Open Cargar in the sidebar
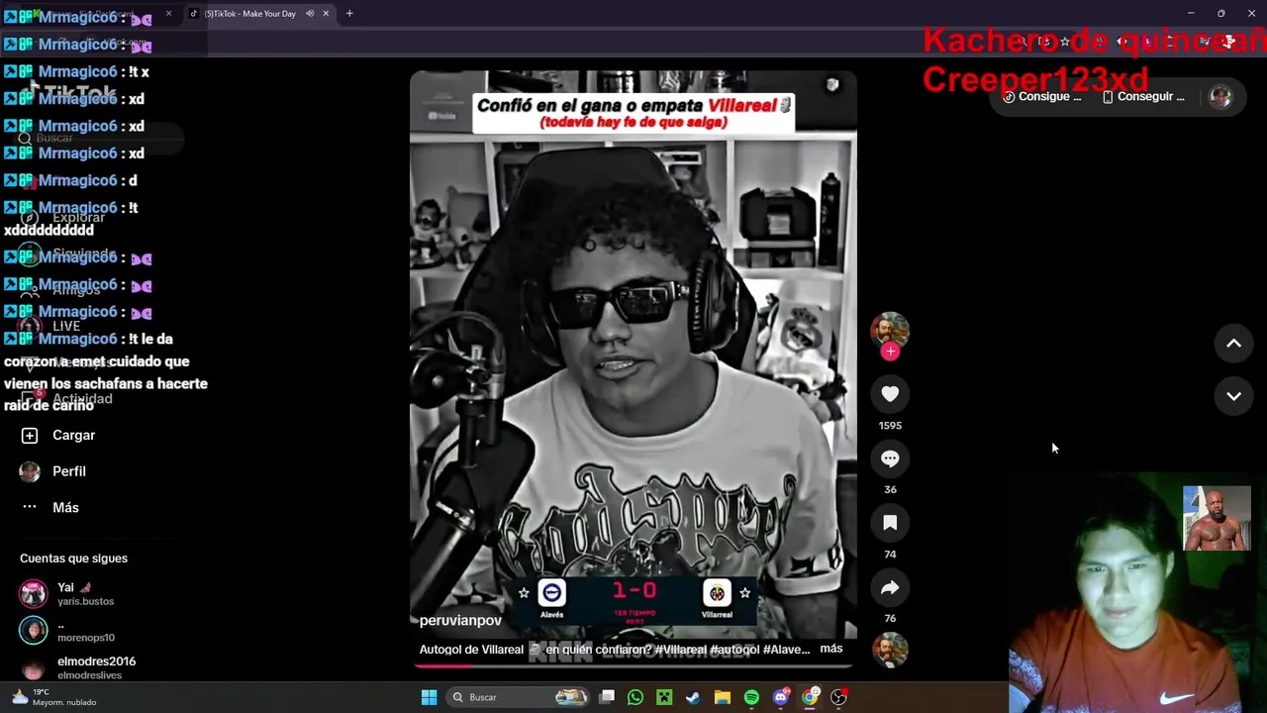Viewport: 1267px width, 713px height. [59, 435]
